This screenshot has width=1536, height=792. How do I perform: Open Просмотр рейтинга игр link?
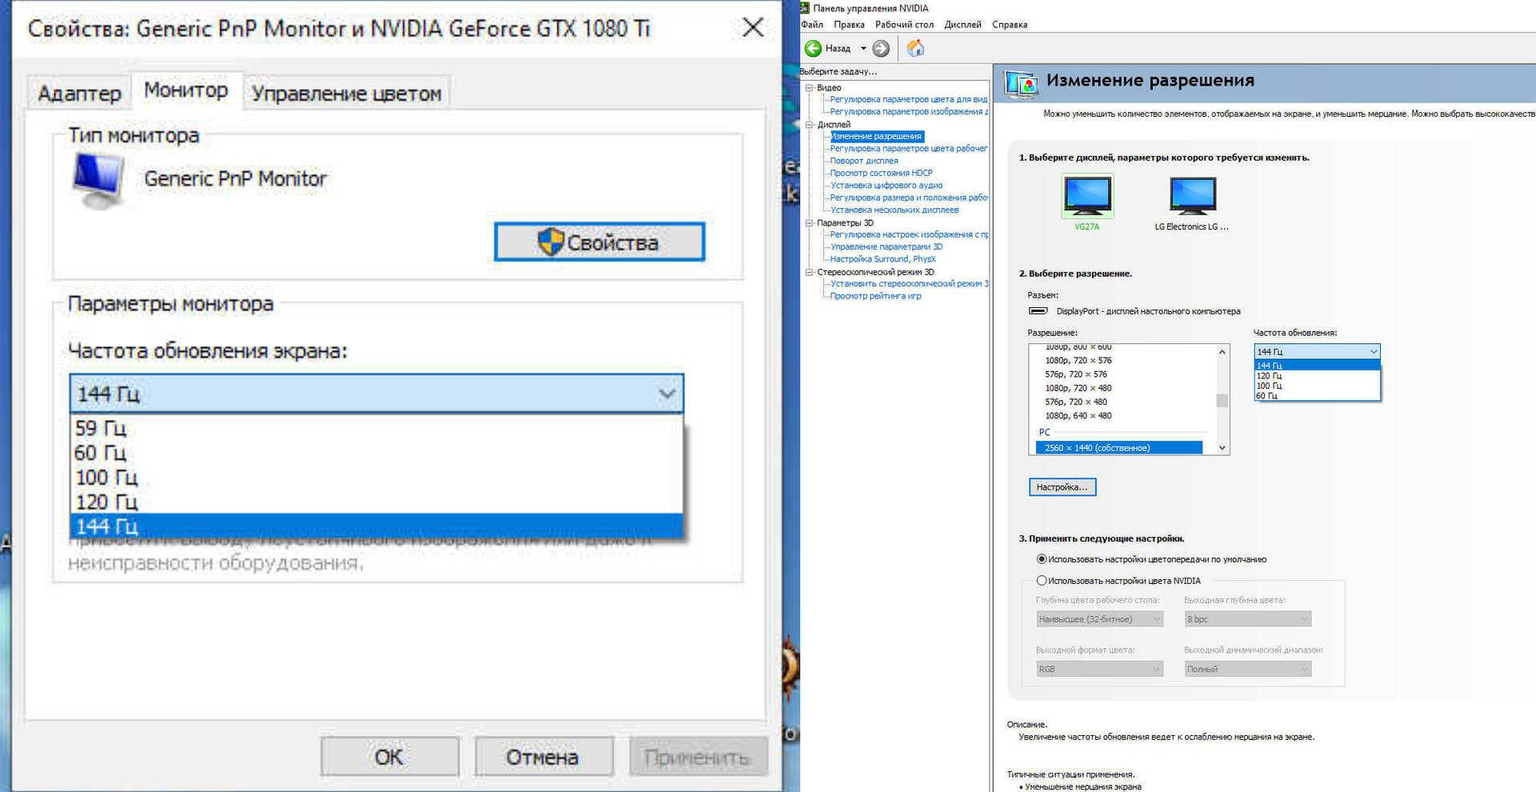pyautogui.click(x=875, y=296)
